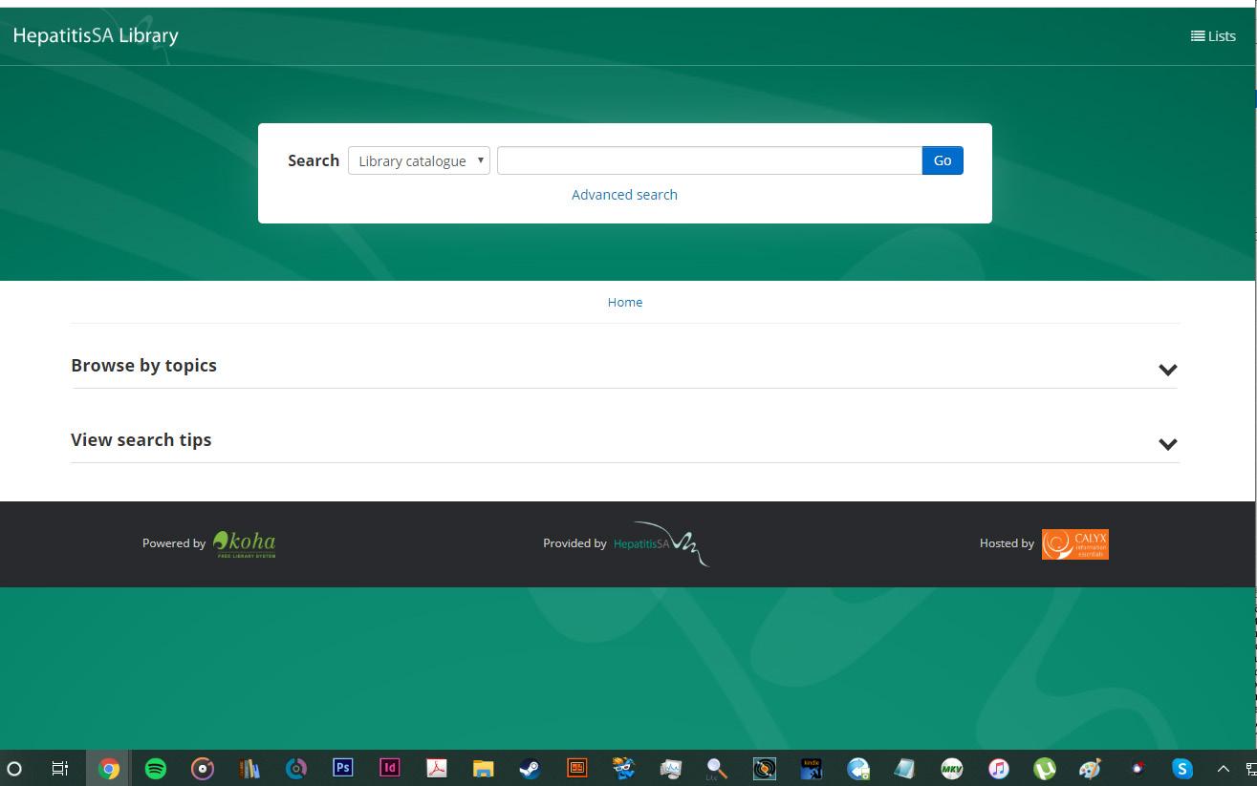Screen dimensions: 1257x786
Task: Expand the View search tips chevron
Action: click(1167, 443)
